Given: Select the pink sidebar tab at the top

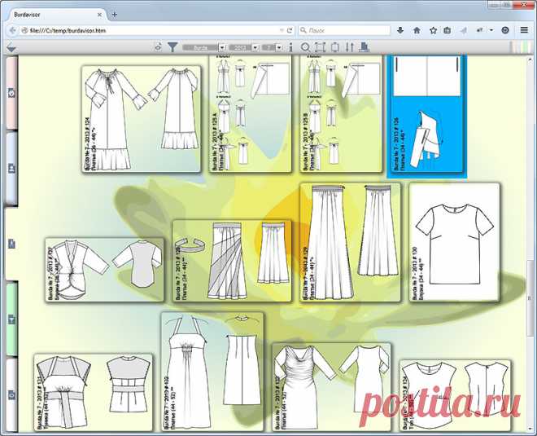Looking at the screenshot, I should click(11, 93).
